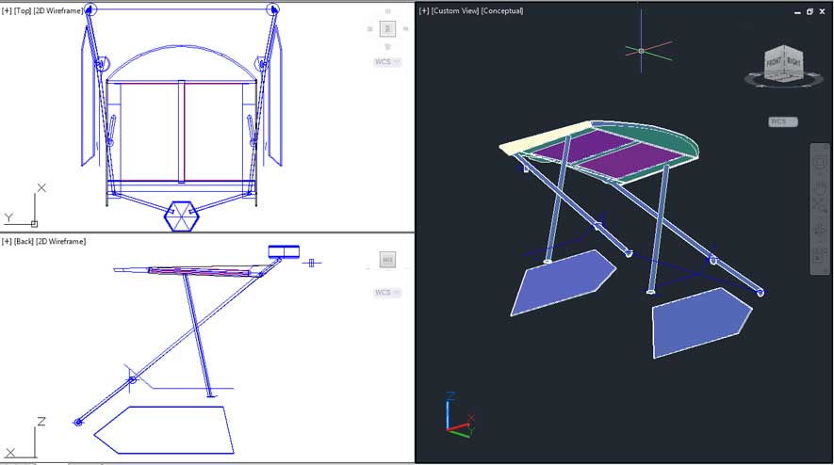834x465 pixels.
Task: Open the WCS dropdown in Back viewport
Action: pyautogui.click(x=386, y=293)
